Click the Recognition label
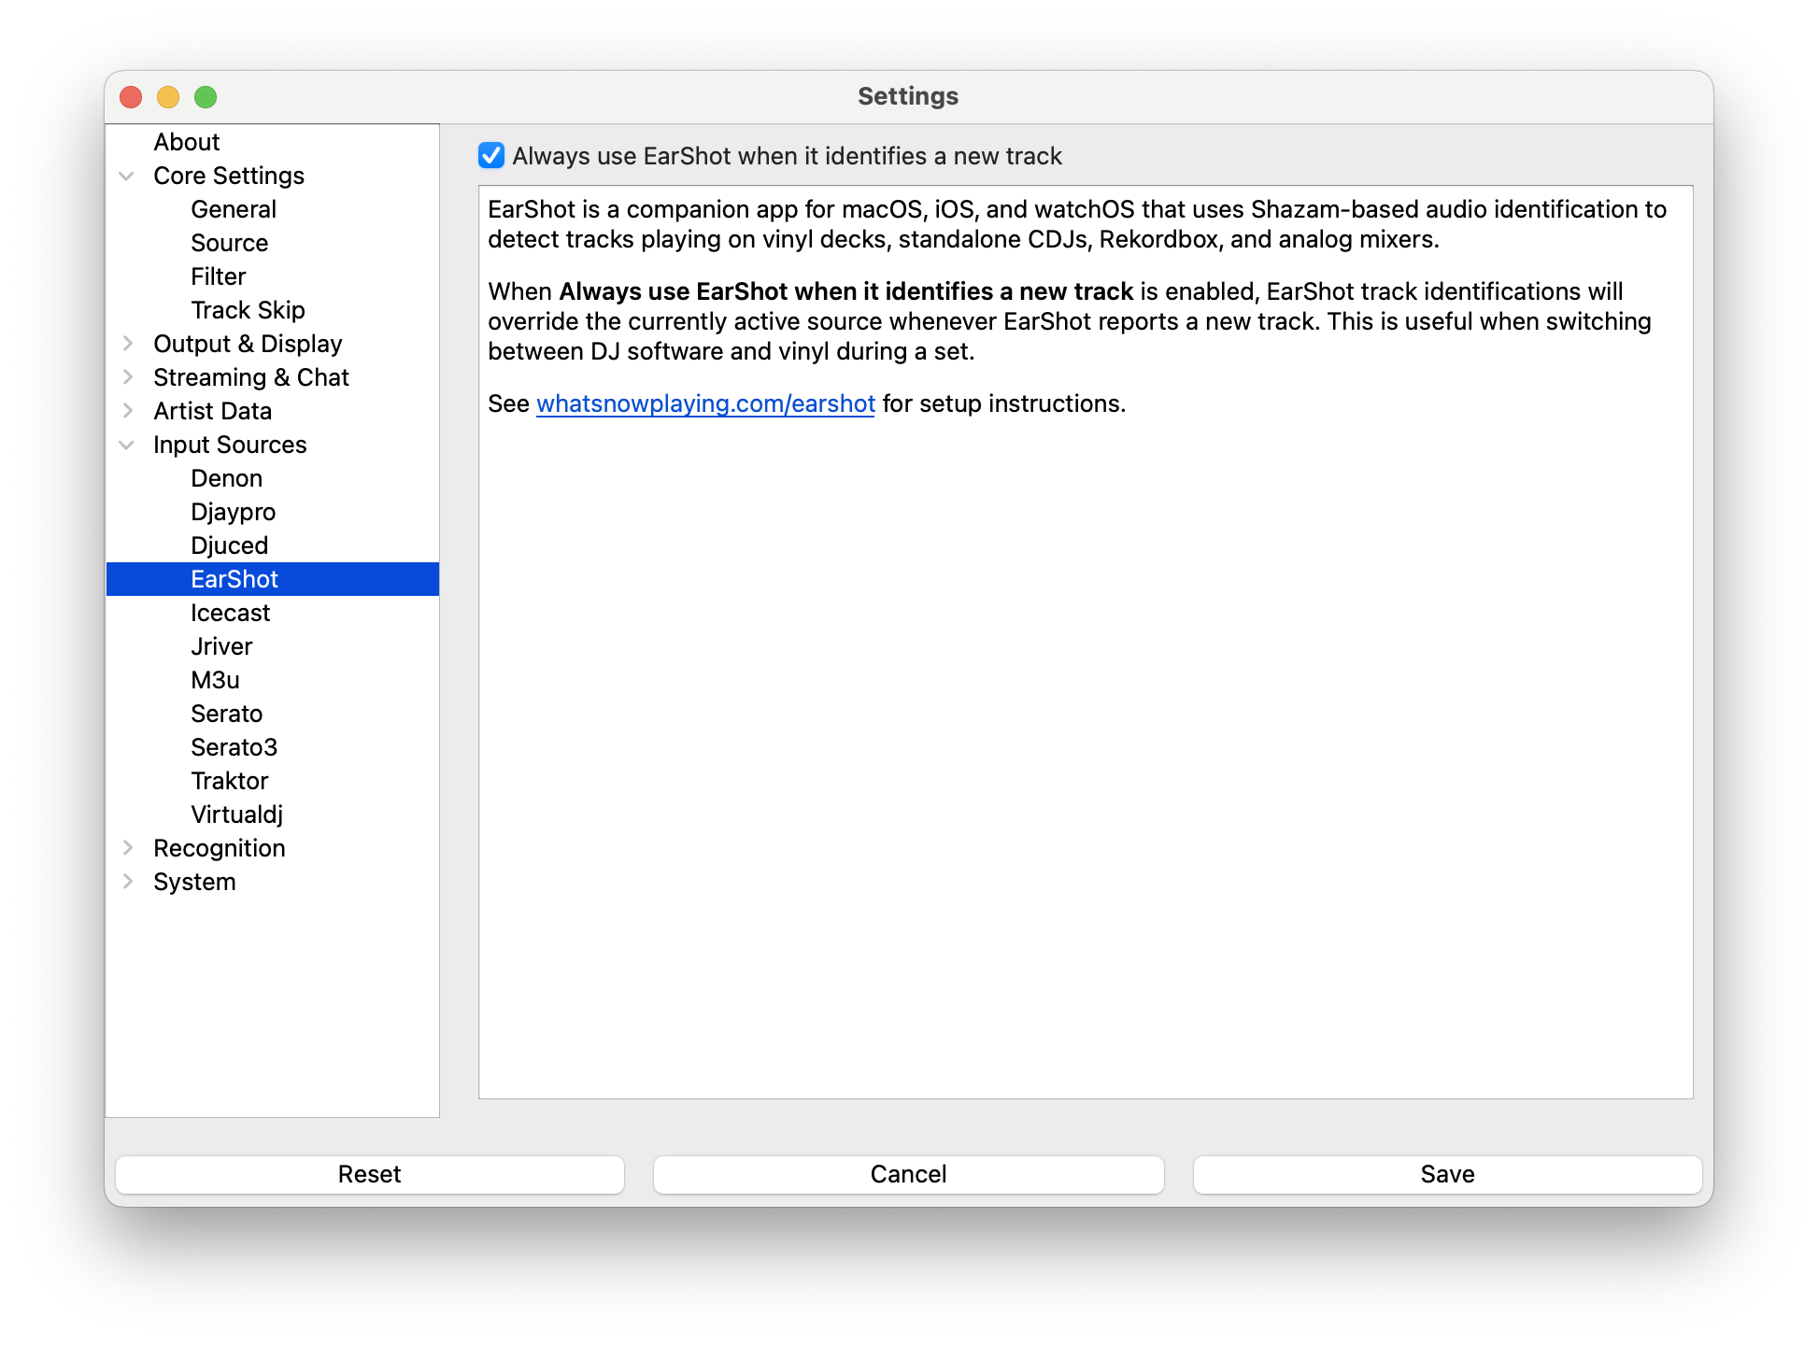This screenshot has height=1345, width=1818. (x=220, y=848)
